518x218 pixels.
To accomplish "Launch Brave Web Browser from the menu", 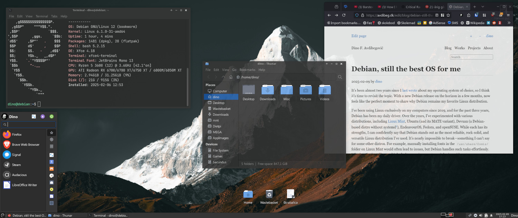I will pyautogui.click(x=23, y=145).
